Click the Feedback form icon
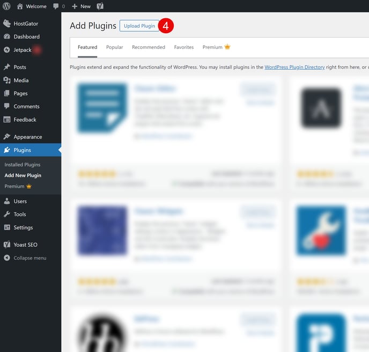The width and height of the screenshot is (369, 352). (7, 120)
